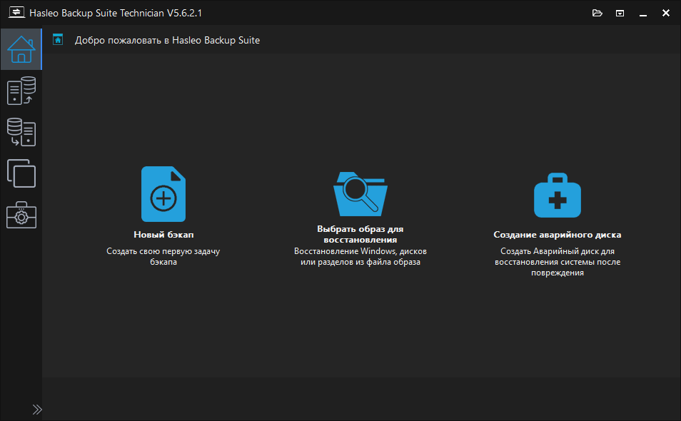Open the Backup section in the sidebar
Image resolution: width=681 pixels, height=421 pixels.
click(x=21, y=91)
